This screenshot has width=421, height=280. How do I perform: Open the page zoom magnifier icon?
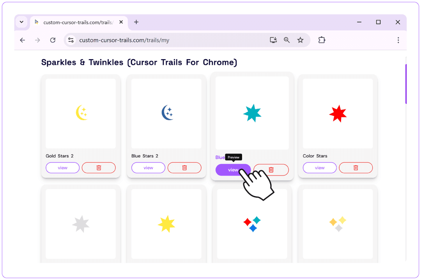coord(287,40)
